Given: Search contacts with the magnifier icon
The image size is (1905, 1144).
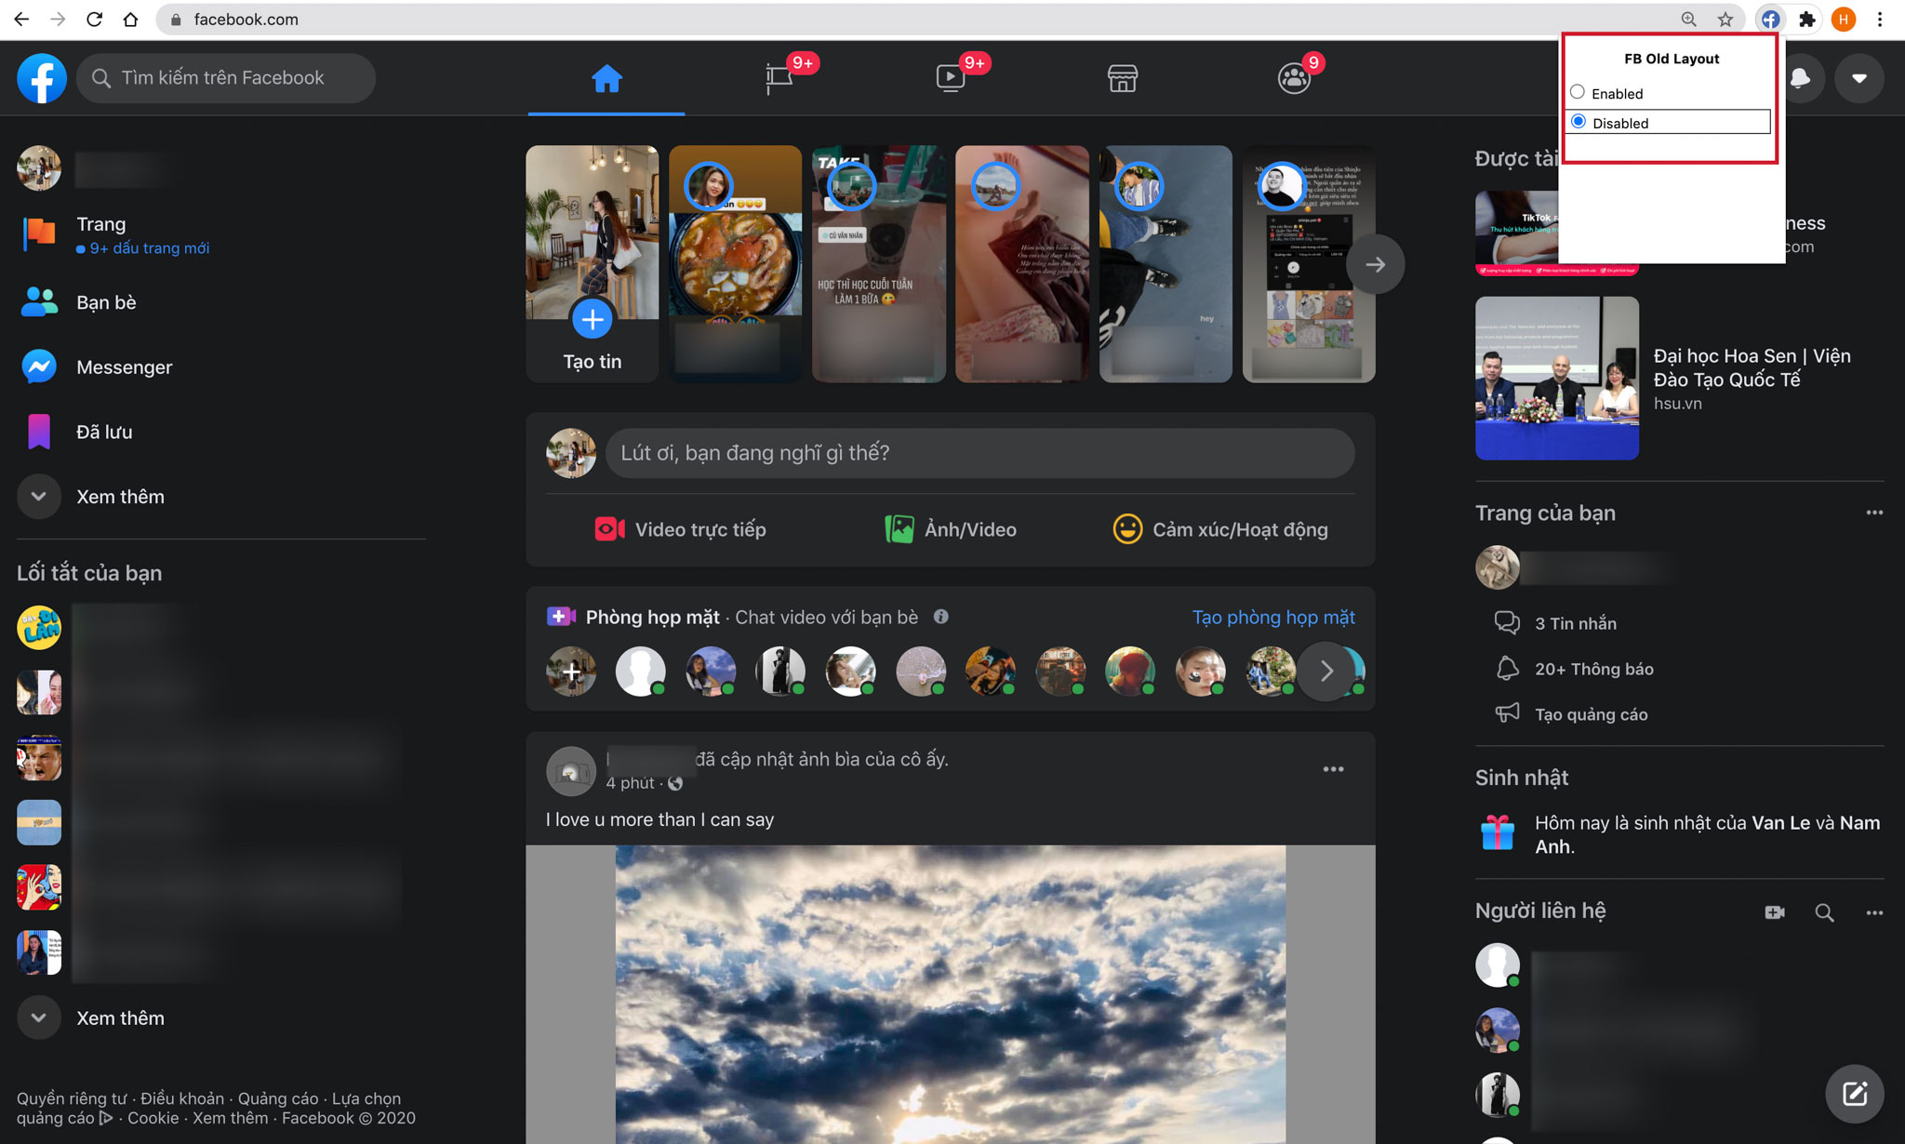Looking at the screenshot, I should pyautogui.click(x=1825, y=912).
